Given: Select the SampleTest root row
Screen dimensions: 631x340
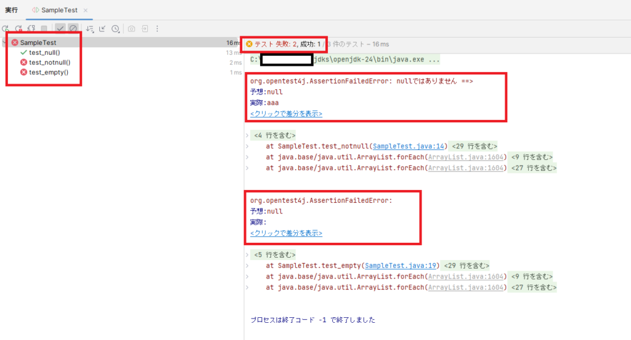Looking at the screenshot, I should point(121,42).
